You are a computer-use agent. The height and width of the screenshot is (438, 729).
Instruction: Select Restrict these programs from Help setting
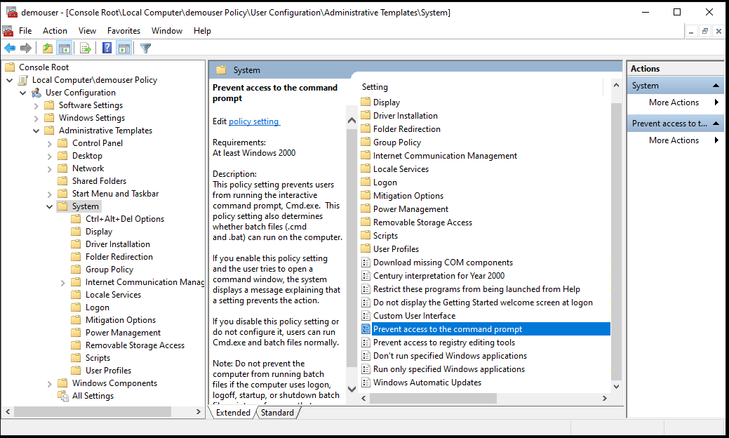[x=476, y=289]
